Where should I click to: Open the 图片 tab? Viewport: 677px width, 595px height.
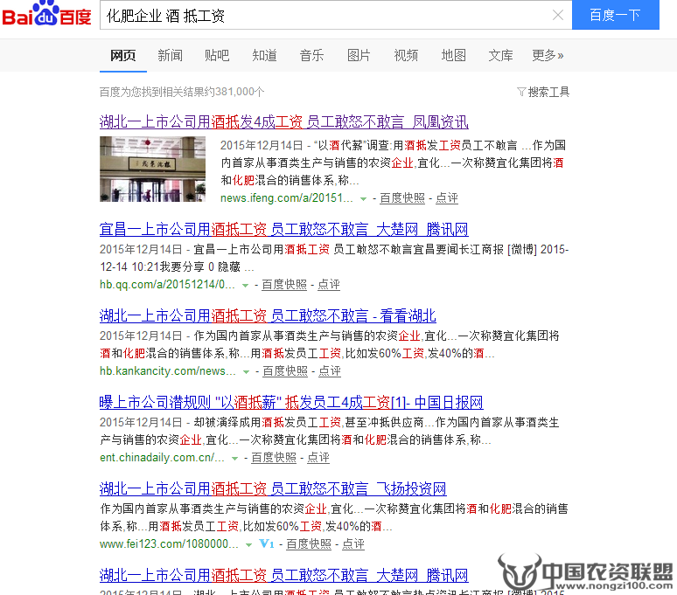point(359,56)
